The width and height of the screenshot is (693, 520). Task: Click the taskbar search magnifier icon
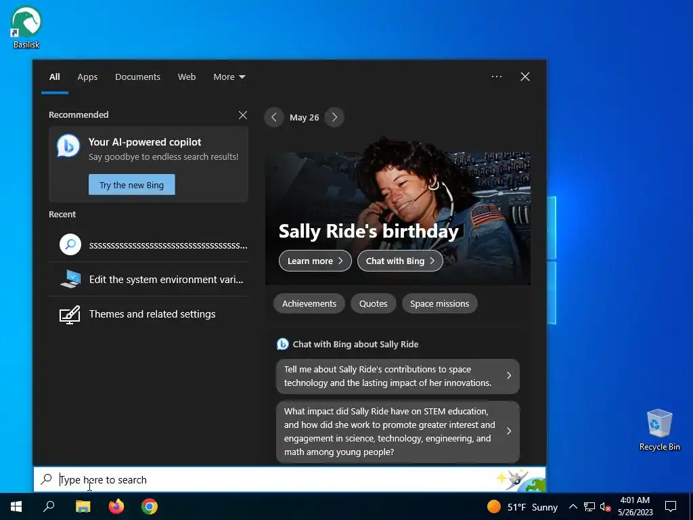[49, 506]
